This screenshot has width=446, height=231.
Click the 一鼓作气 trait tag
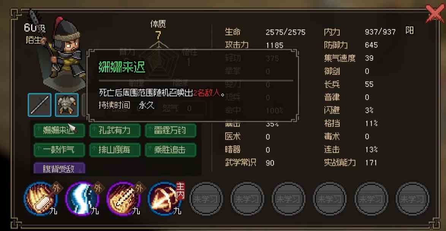click(59, 150)
